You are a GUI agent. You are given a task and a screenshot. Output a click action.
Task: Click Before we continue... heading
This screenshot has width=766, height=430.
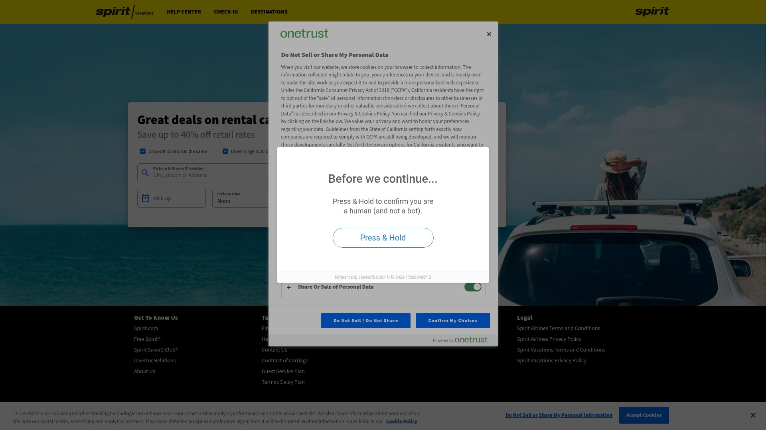383,179
